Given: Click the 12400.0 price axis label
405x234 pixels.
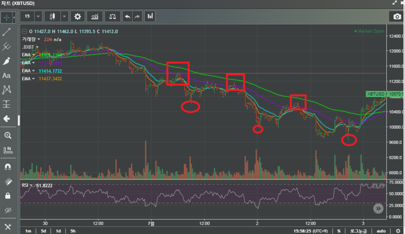Looking at the screenshot, I should click(x=395, y=36).
